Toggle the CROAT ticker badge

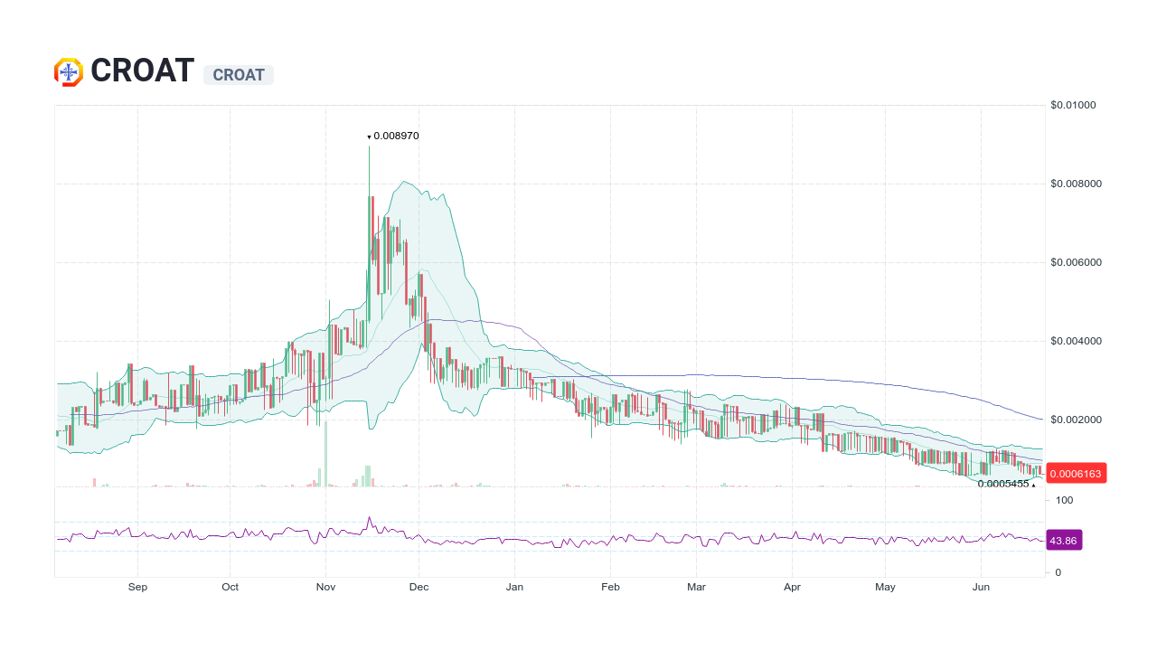(238, 75)
